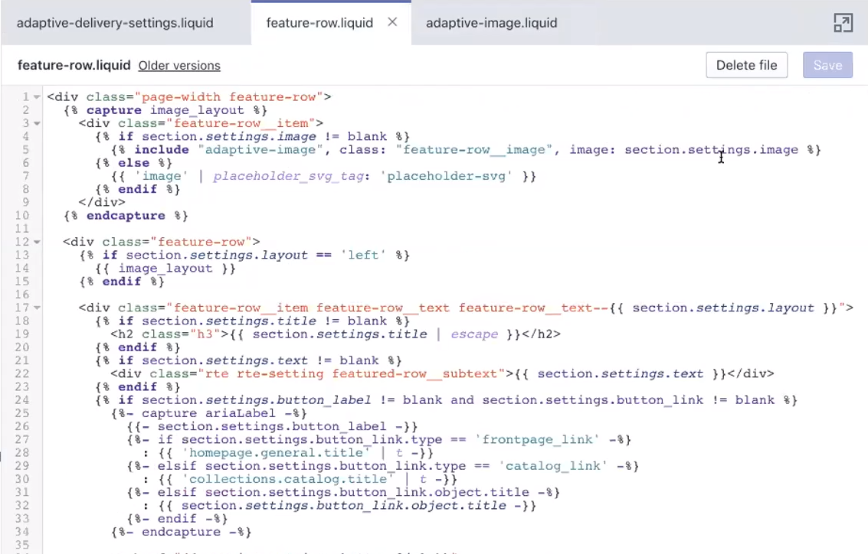Collapse the feature-row__text block at line 17
The image size is (868, 554).
[x=35, y=308]
